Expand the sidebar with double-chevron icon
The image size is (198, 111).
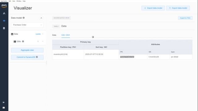[3, 102]
